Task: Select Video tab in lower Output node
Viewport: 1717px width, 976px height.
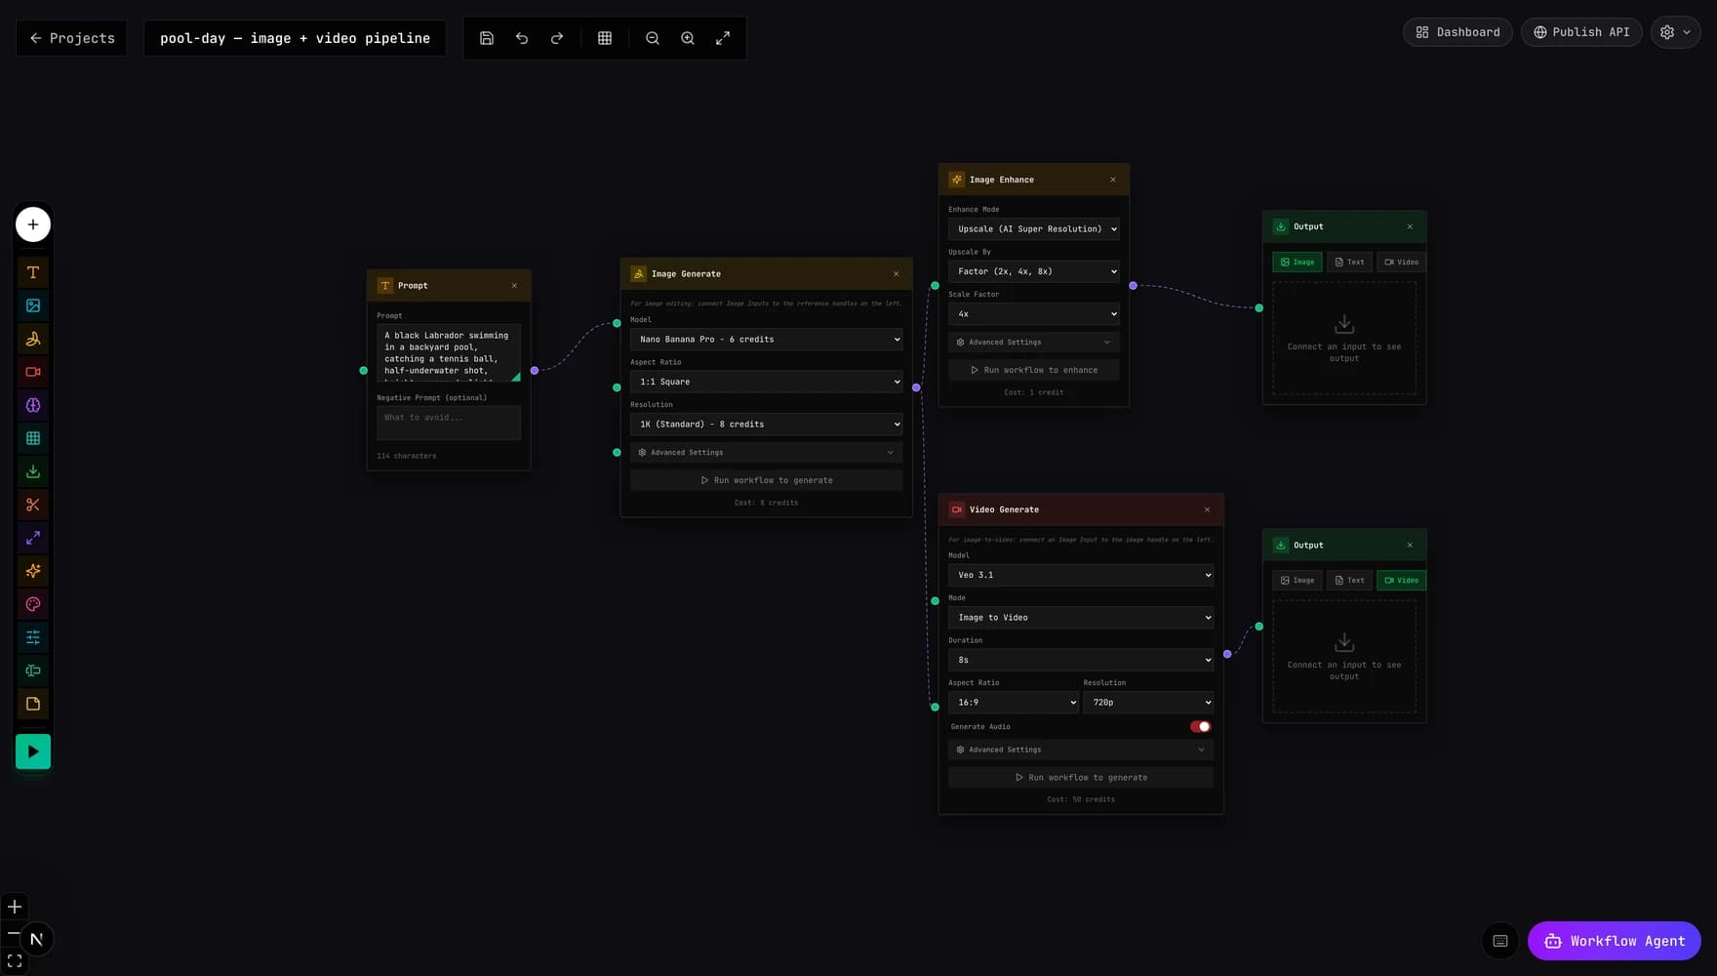Action: (1401, 580)
